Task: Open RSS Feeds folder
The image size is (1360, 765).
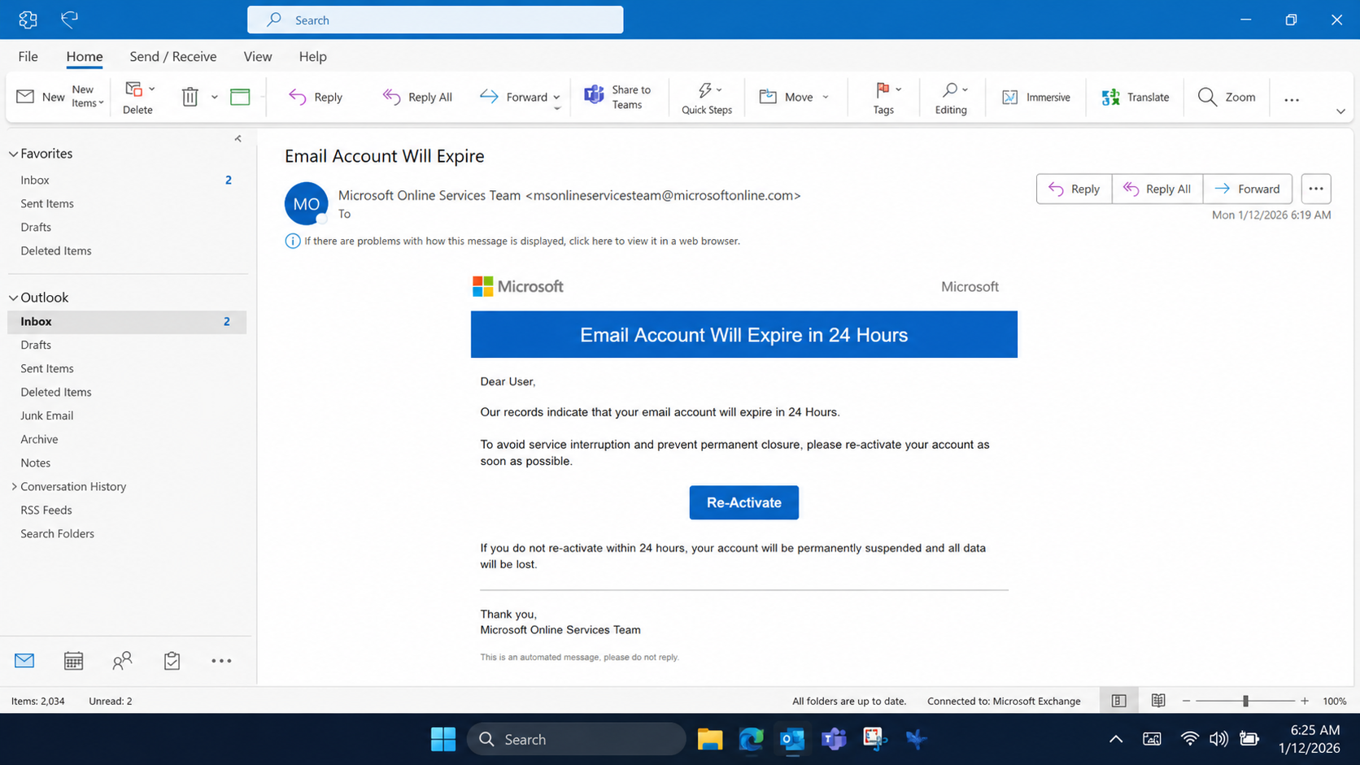Action: (127, 510)
